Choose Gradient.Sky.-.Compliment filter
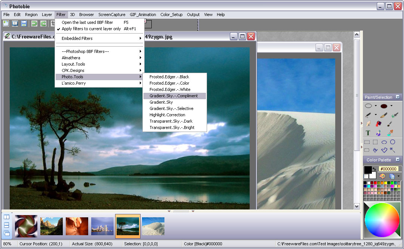 pyautogui.click(x=174, y=96)
